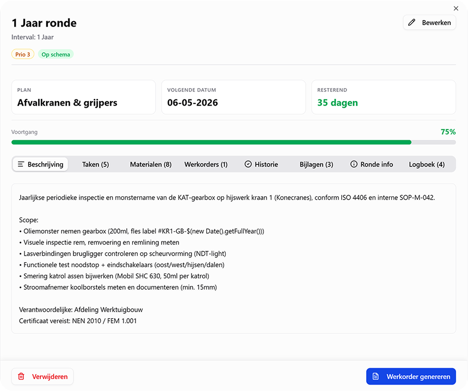Click the lines icon beside Beschrijving
The height and width of the screenshot is (391, 468).
coord(21,164)
